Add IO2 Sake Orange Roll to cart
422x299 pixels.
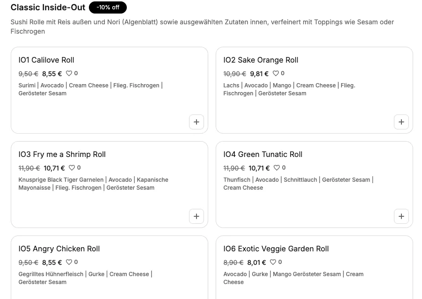(x=401, y=122)
